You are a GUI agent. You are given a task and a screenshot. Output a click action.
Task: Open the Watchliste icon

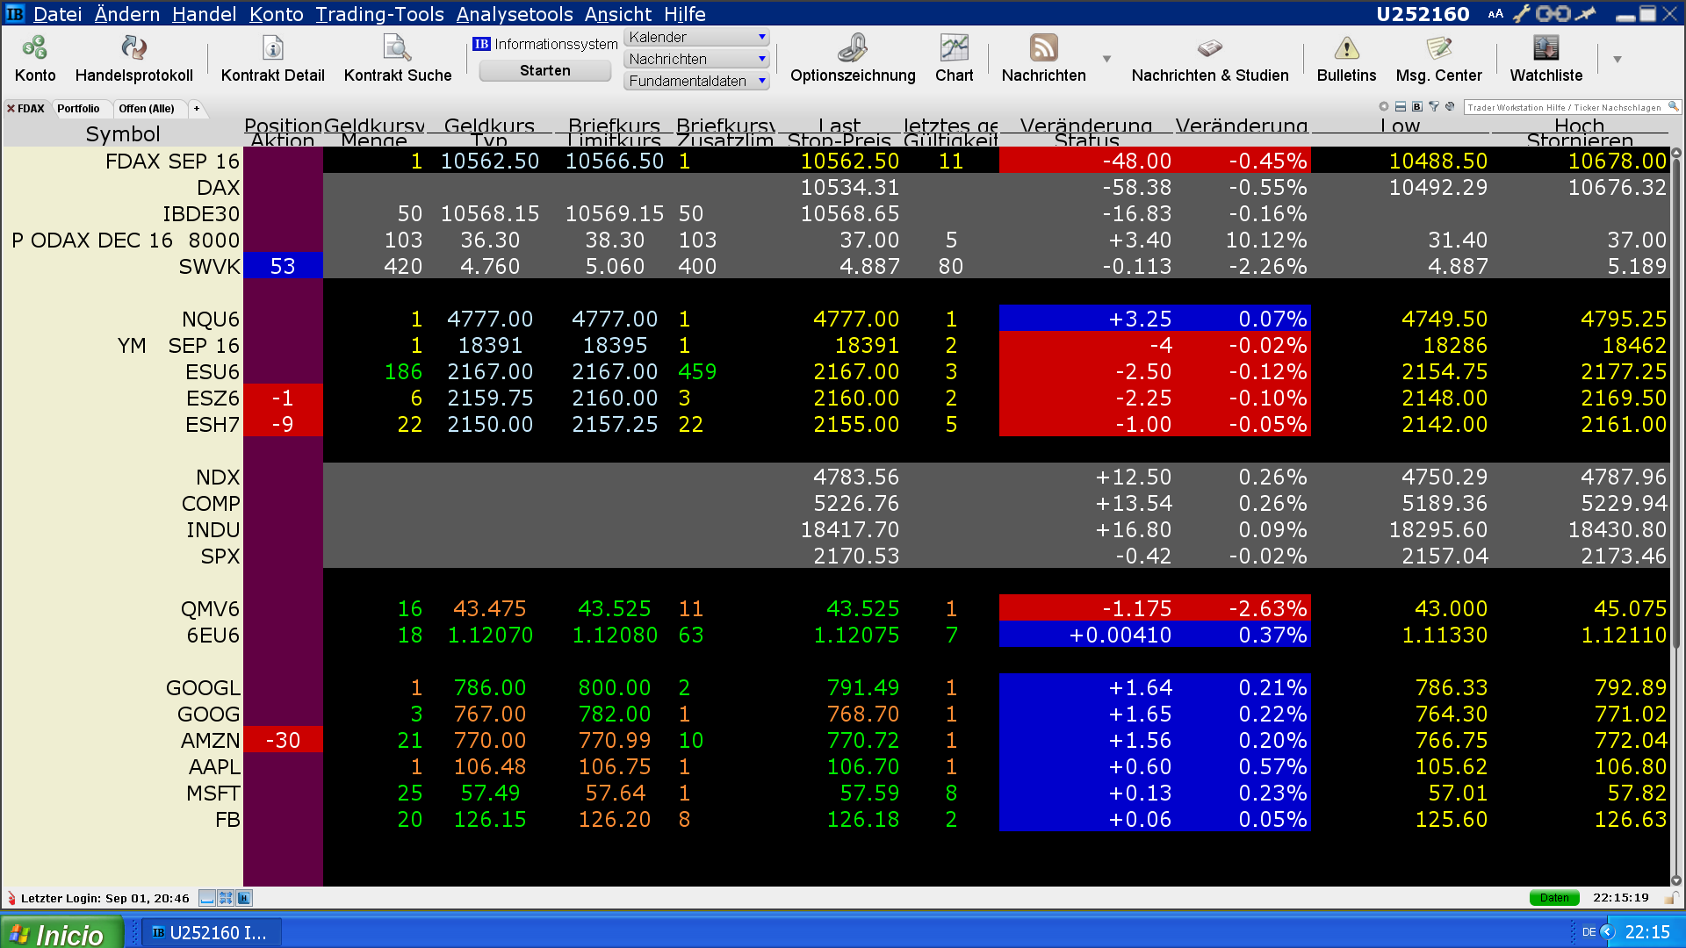[x=1545, y=49]
